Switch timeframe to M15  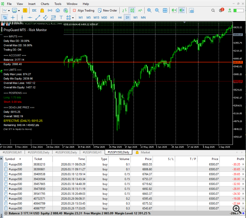click(96, 18)
